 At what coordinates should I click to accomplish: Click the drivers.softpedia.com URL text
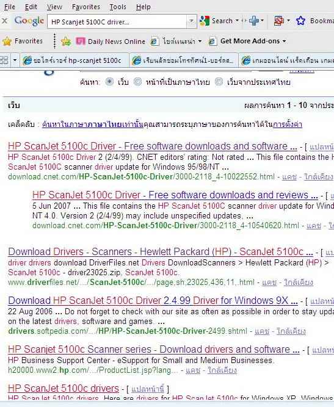point(128,331)
